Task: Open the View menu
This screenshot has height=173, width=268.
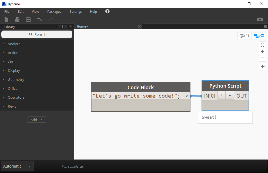Action: (x=35, y=11)
